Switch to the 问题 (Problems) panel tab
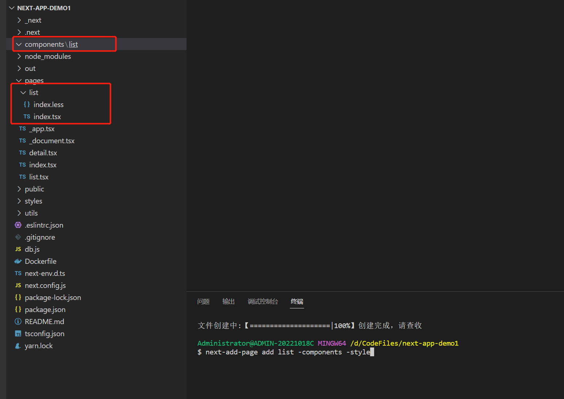Screen dimensions: 564x399 [203, 301]
